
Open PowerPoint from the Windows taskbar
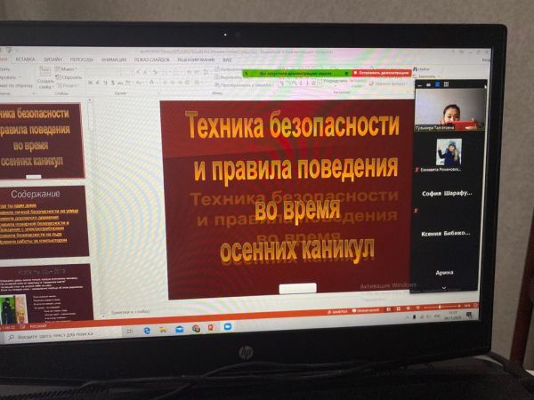[x=211, y=328]
